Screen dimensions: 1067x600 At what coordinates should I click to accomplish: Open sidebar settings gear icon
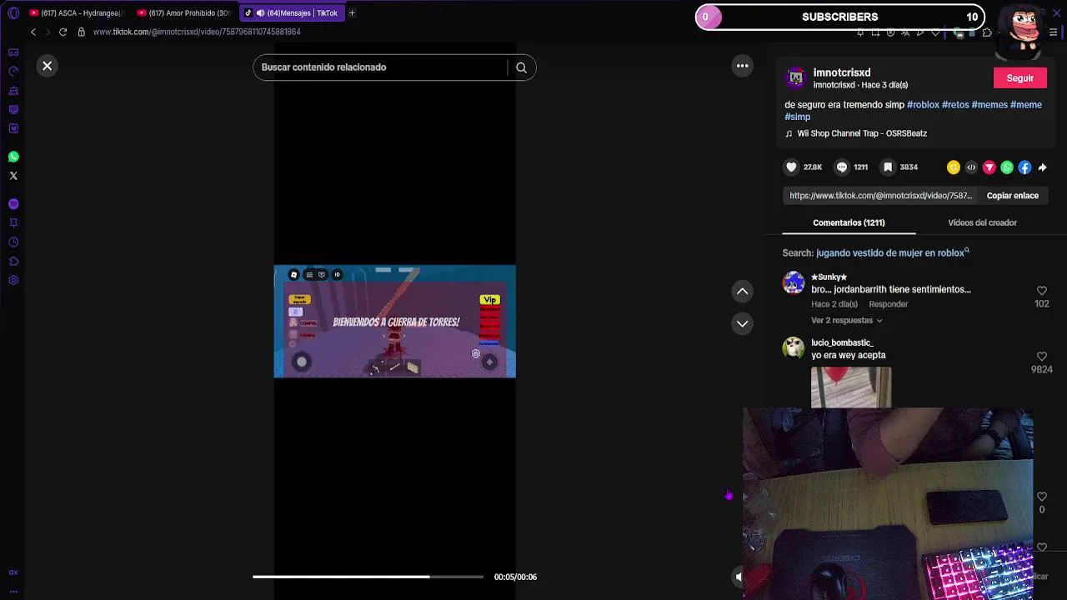pos(13,280)
